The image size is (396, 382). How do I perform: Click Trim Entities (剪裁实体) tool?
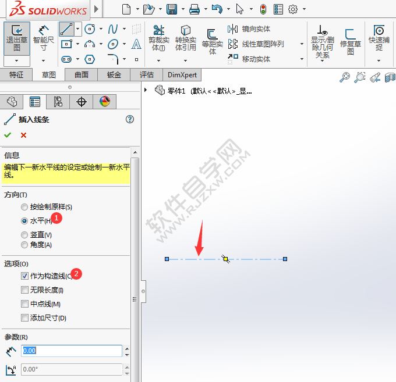[158, 38]
